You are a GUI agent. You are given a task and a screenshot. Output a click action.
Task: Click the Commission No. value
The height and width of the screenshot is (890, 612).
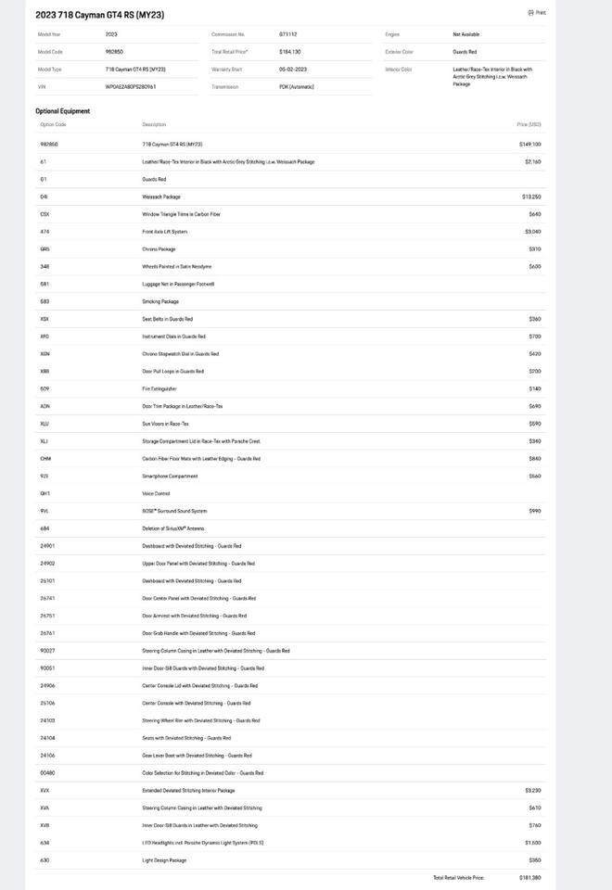tap(287, 34)
